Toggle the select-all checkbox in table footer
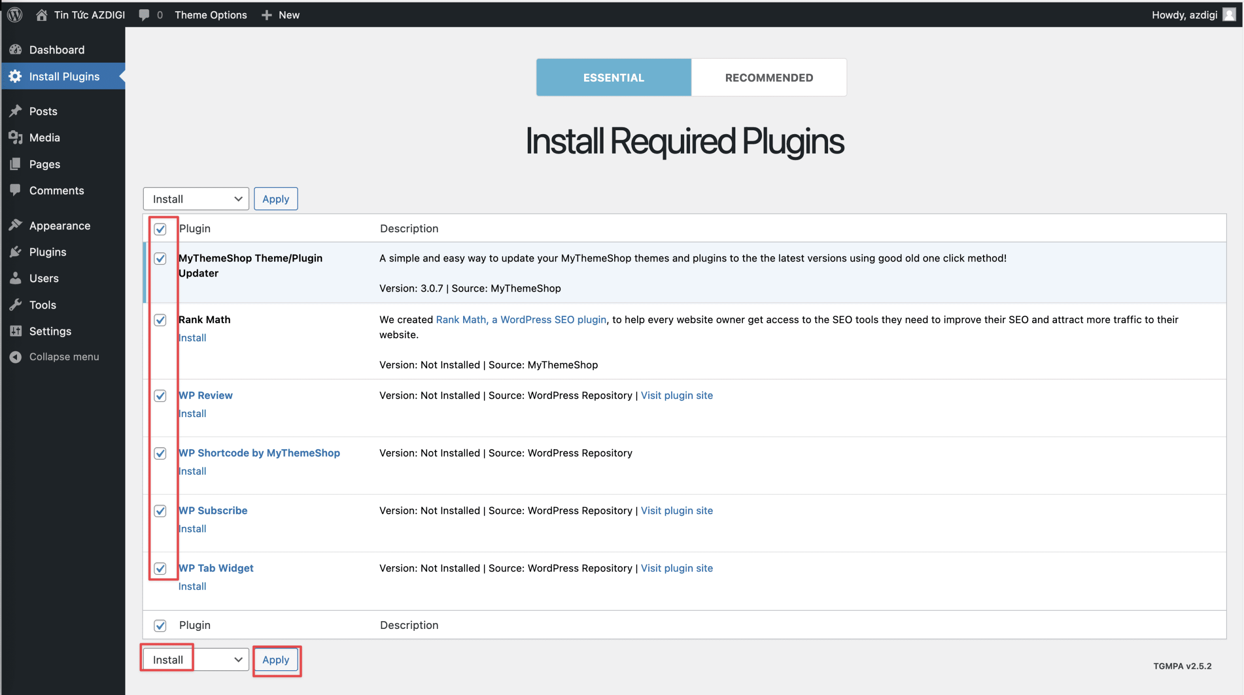 pyautogui.click(x=160, y=625)
